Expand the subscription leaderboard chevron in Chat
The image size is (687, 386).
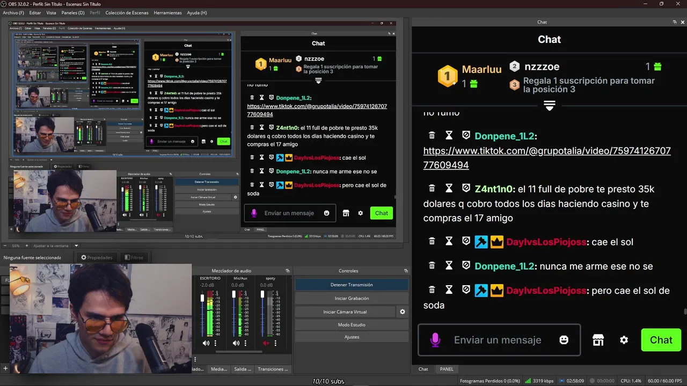[549, 105]
